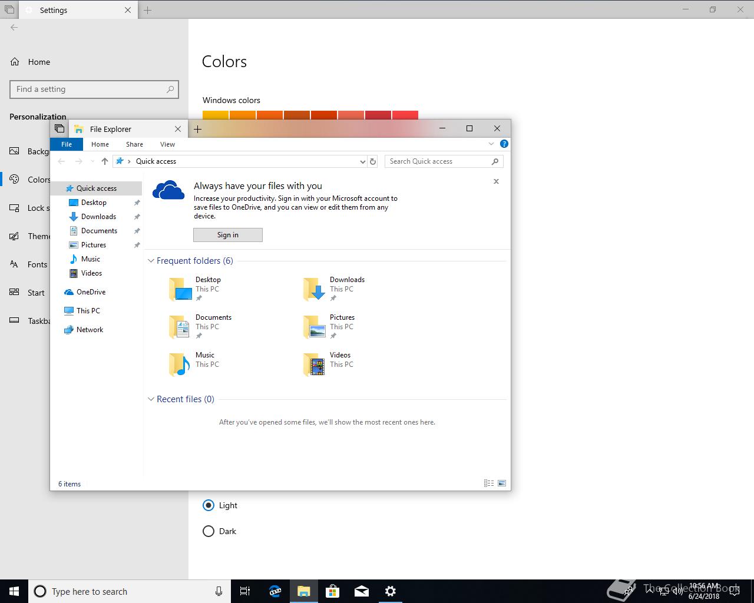Open the Home ribbon tab
The image size is (754, 603).
[100, 144]
